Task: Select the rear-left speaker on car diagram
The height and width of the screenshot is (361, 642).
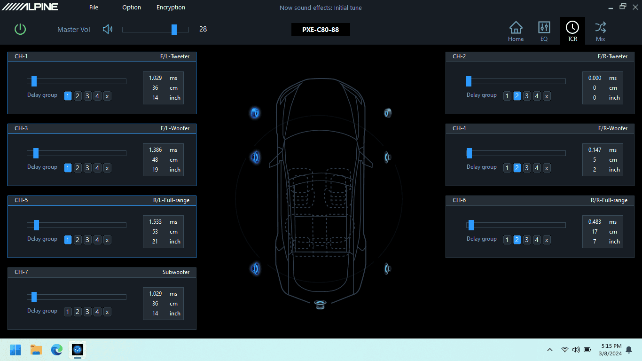Action: (255, 268)
